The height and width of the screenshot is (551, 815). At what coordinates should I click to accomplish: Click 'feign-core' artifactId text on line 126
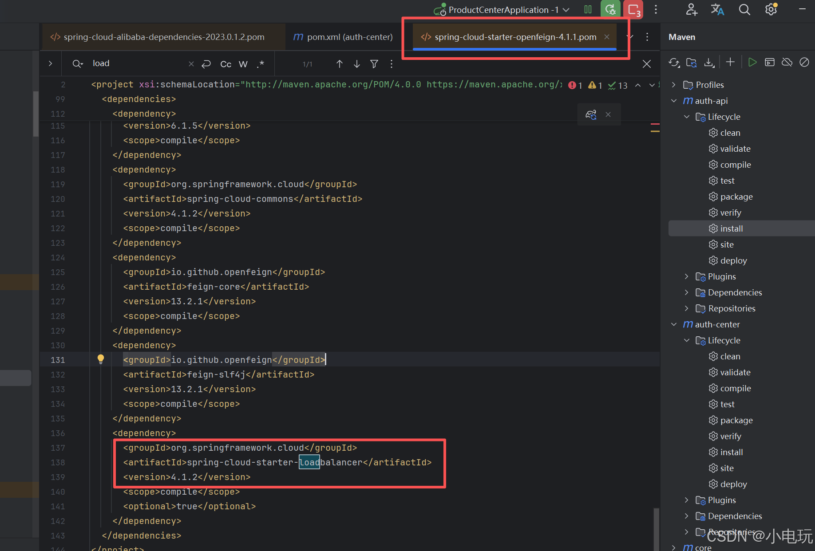pos(214,287)
